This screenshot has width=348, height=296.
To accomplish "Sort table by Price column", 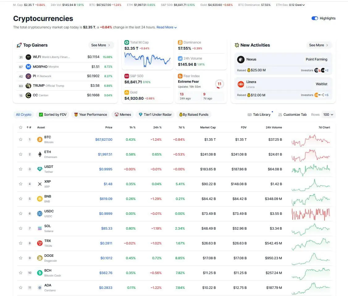I will [x=109, y=127].
